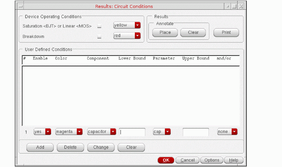The image size is (282, 167).
Task: Confirm with the red OK button
Action: [166, 160]
